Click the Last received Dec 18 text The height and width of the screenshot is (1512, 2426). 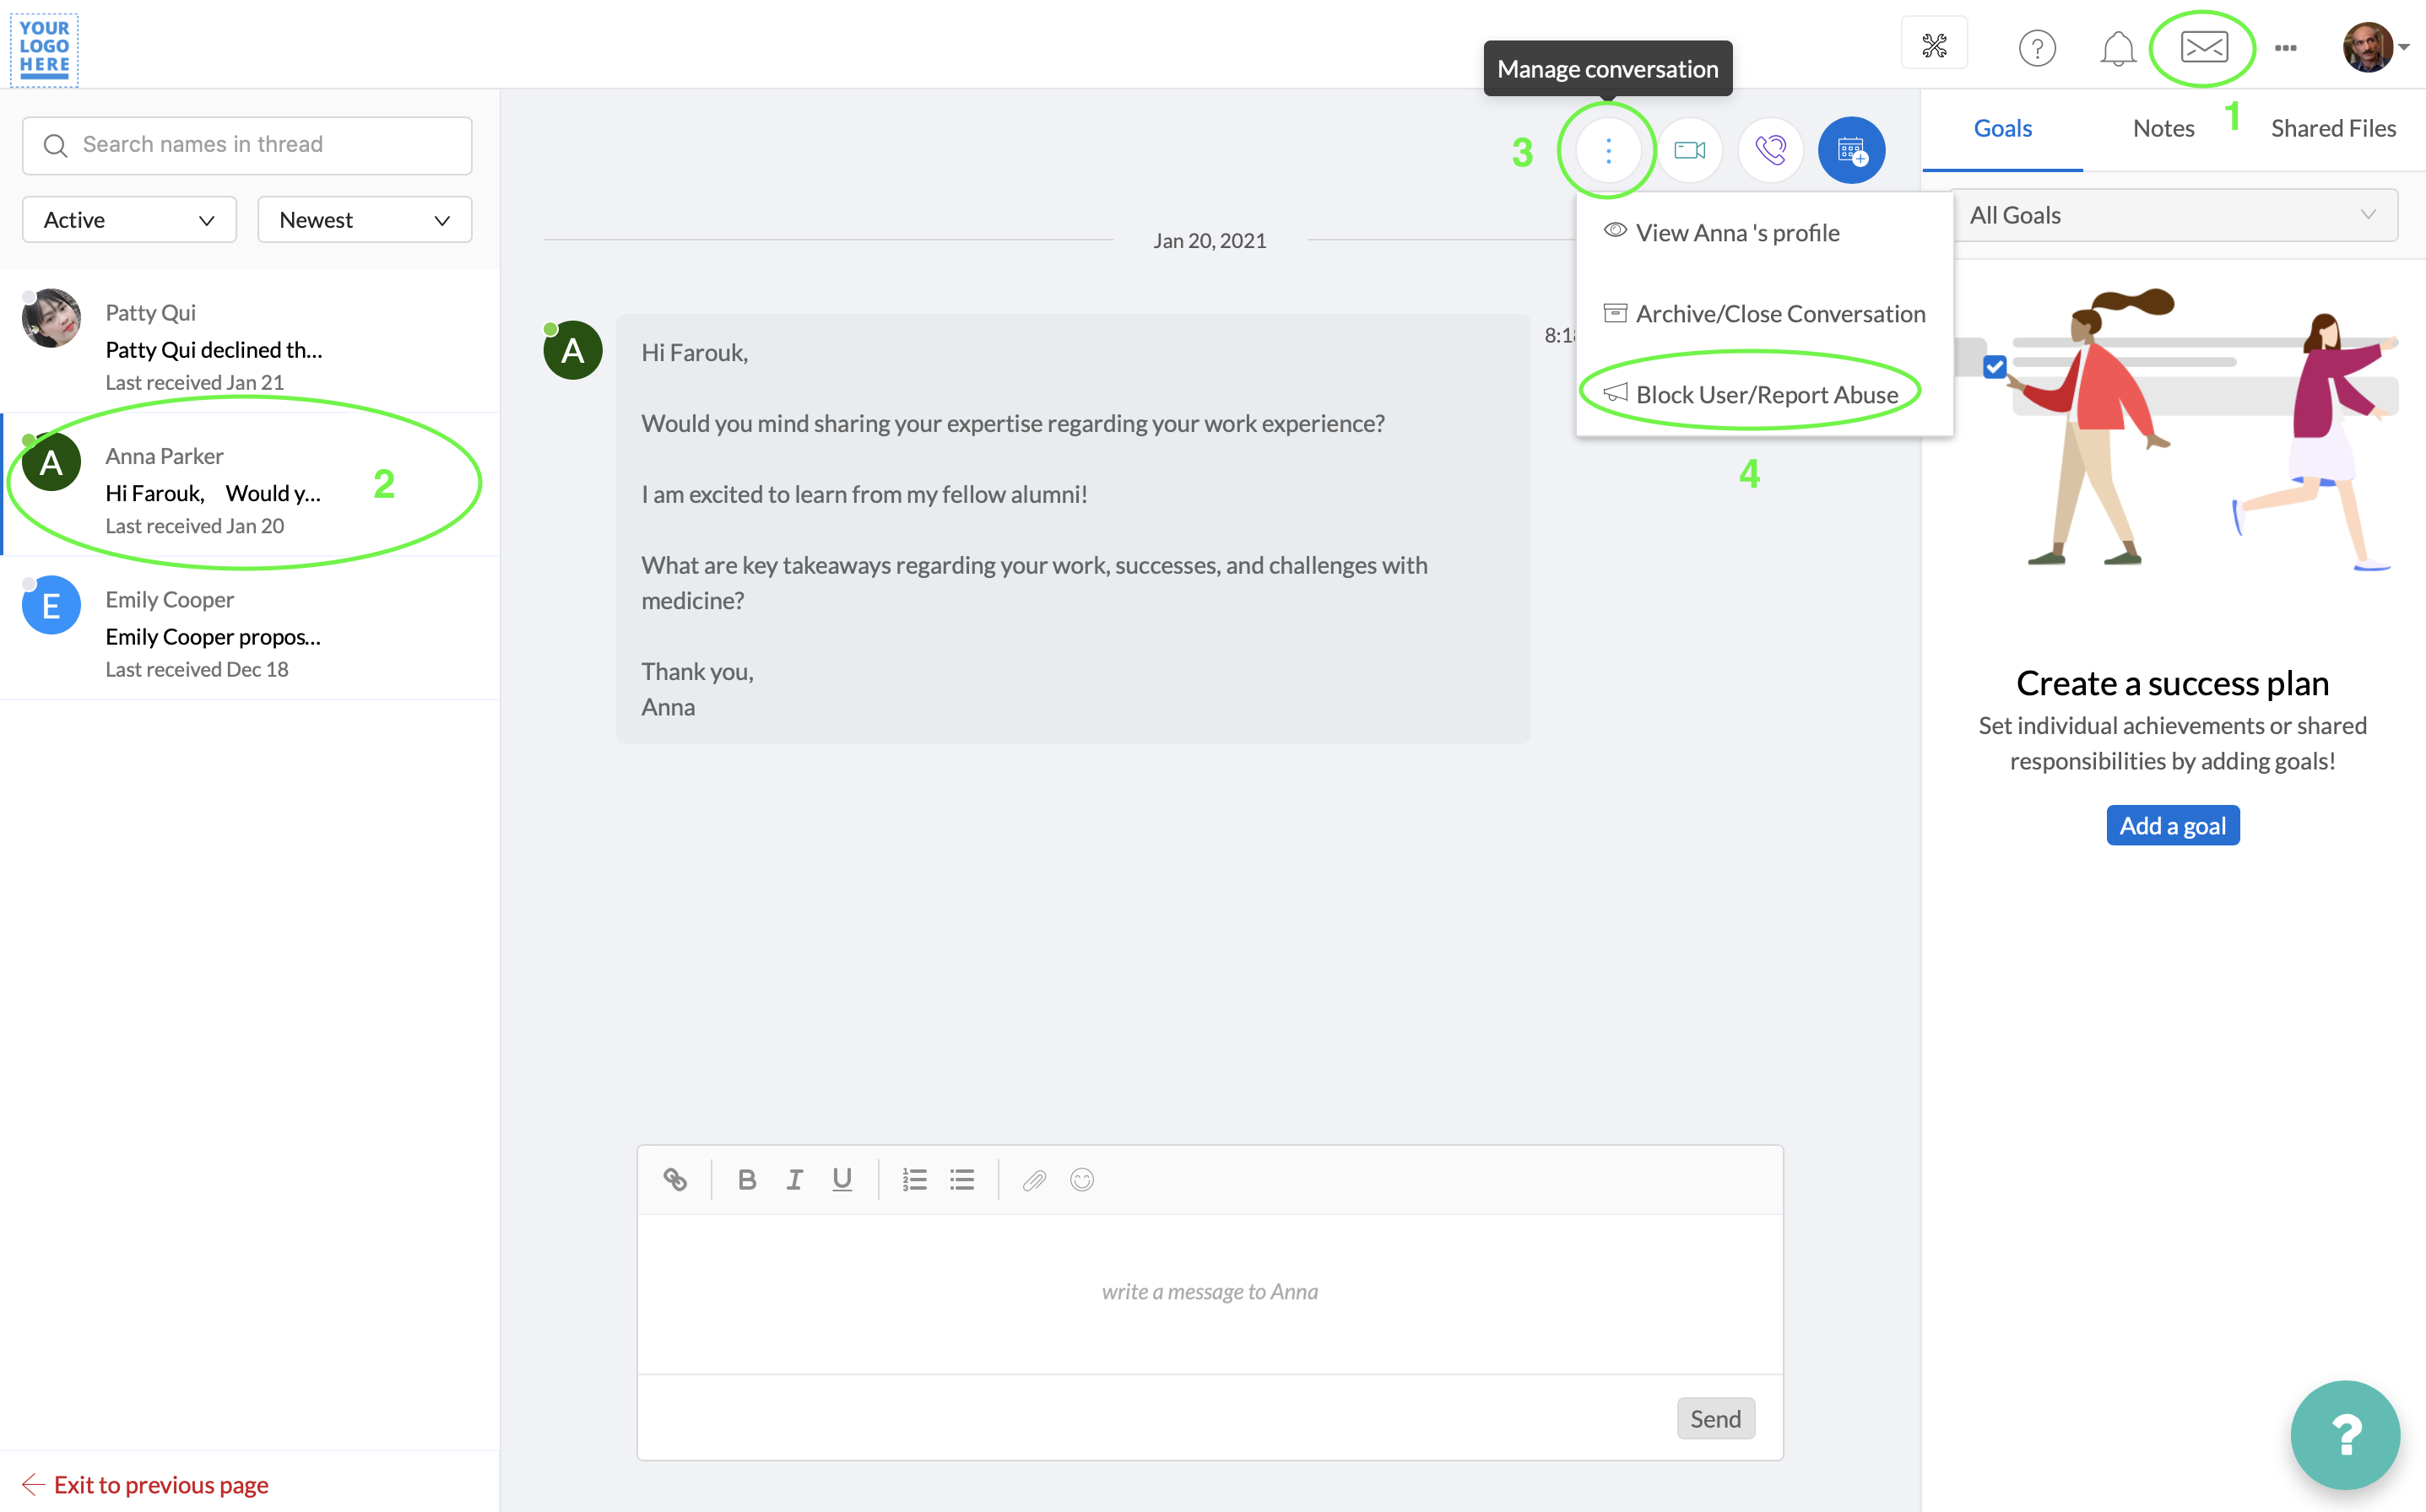(197, 669)
